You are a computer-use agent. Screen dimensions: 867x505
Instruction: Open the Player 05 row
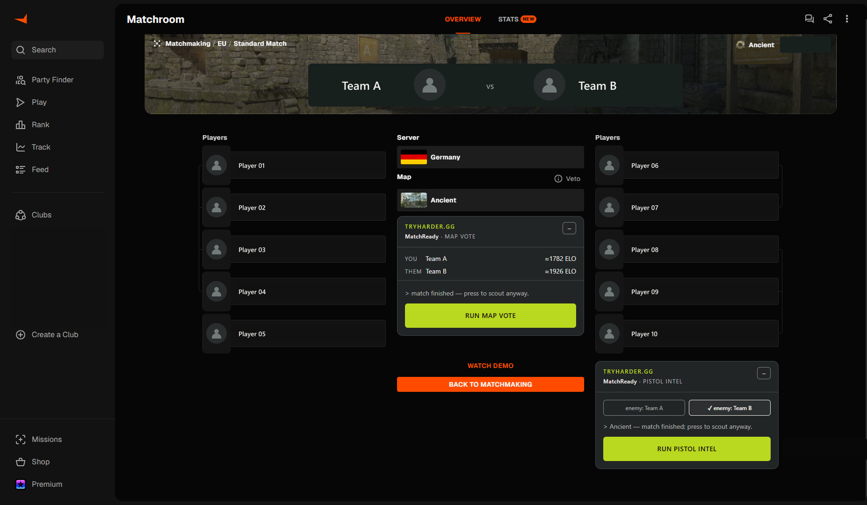[294, 333]
